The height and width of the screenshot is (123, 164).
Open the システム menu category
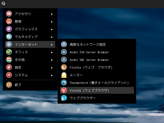[30, 75]
